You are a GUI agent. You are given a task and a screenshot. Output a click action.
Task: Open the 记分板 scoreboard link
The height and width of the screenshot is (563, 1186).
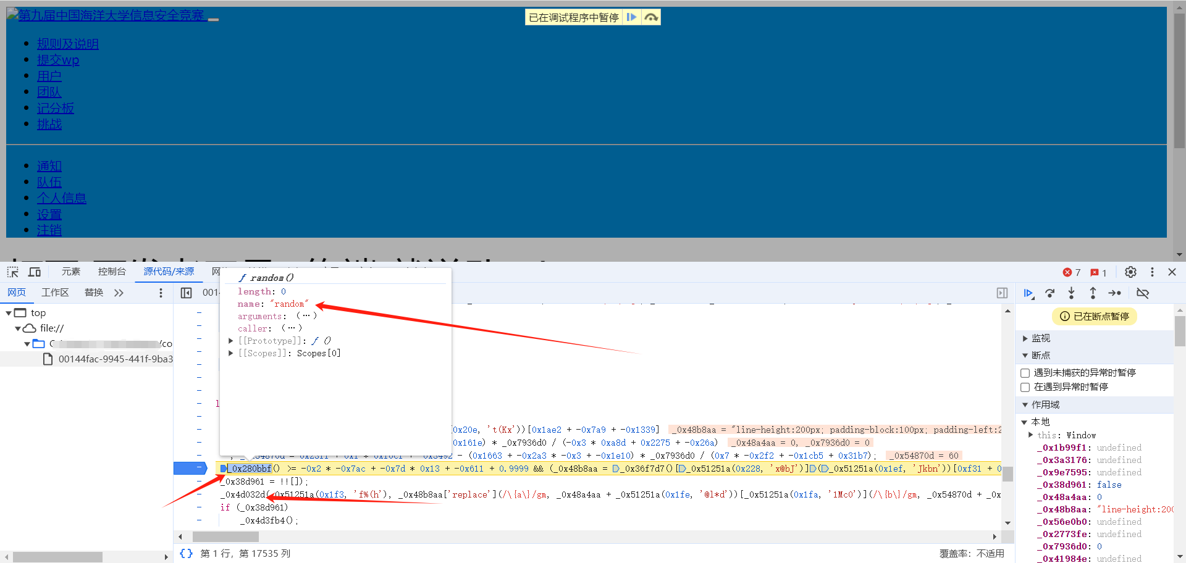[56, 108]
